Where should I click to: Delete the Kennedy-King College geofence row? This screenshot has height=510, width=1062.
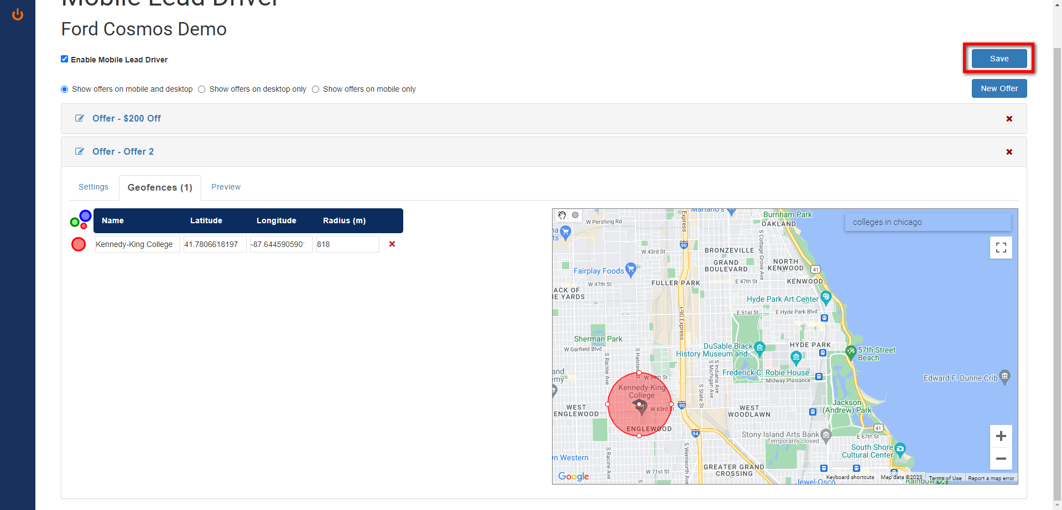click(x=392, y=244)
